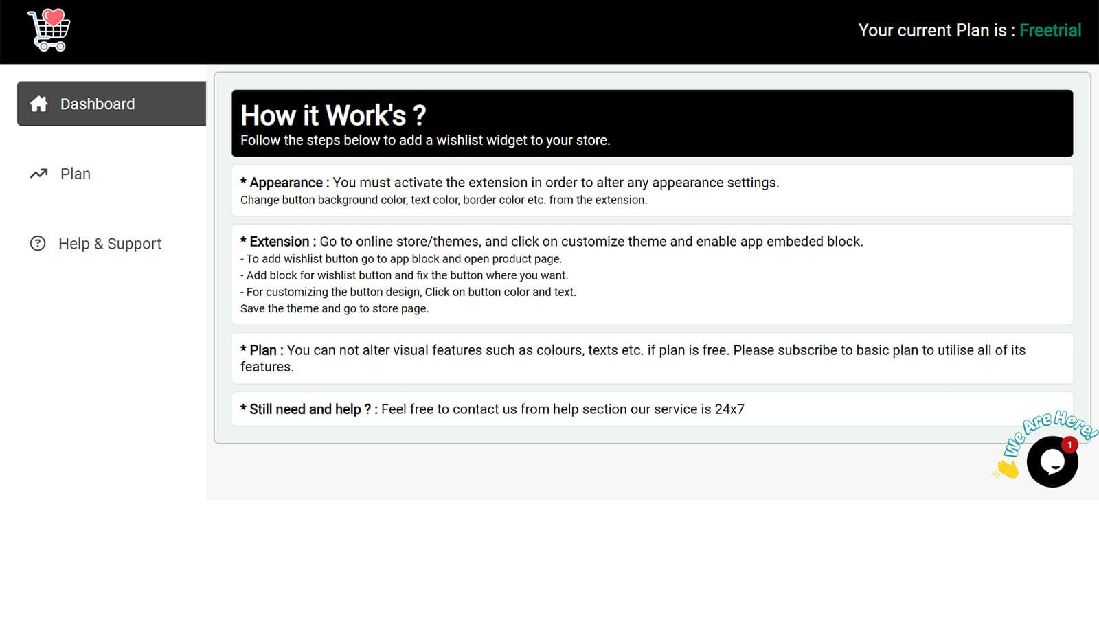Click the yellow waving hand emoji
The height and width of the screenshot is (618, 1099).
pos(1006,469)
